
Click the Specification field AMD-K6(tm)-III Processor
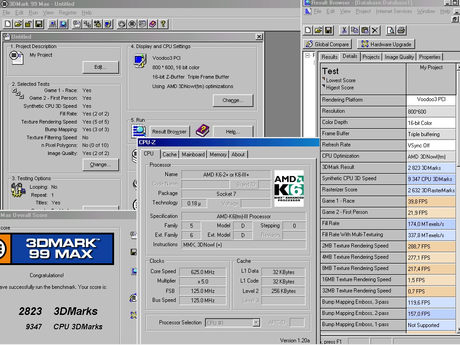point(243,217)
